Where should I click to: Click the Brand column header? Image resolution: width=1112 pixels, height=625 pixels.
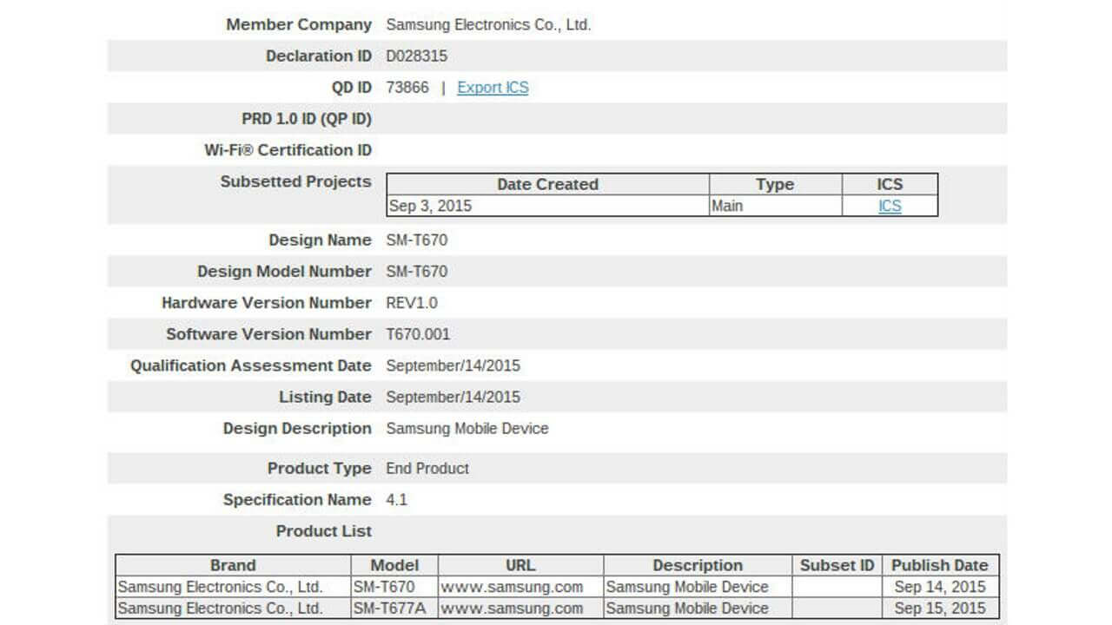coord(233,565)
